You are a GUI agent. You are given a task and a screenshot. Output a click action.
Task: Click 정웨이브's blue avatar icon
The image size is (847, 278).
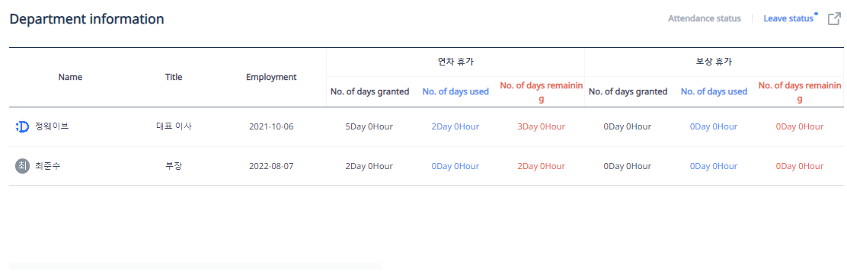[x=22, y=127]
